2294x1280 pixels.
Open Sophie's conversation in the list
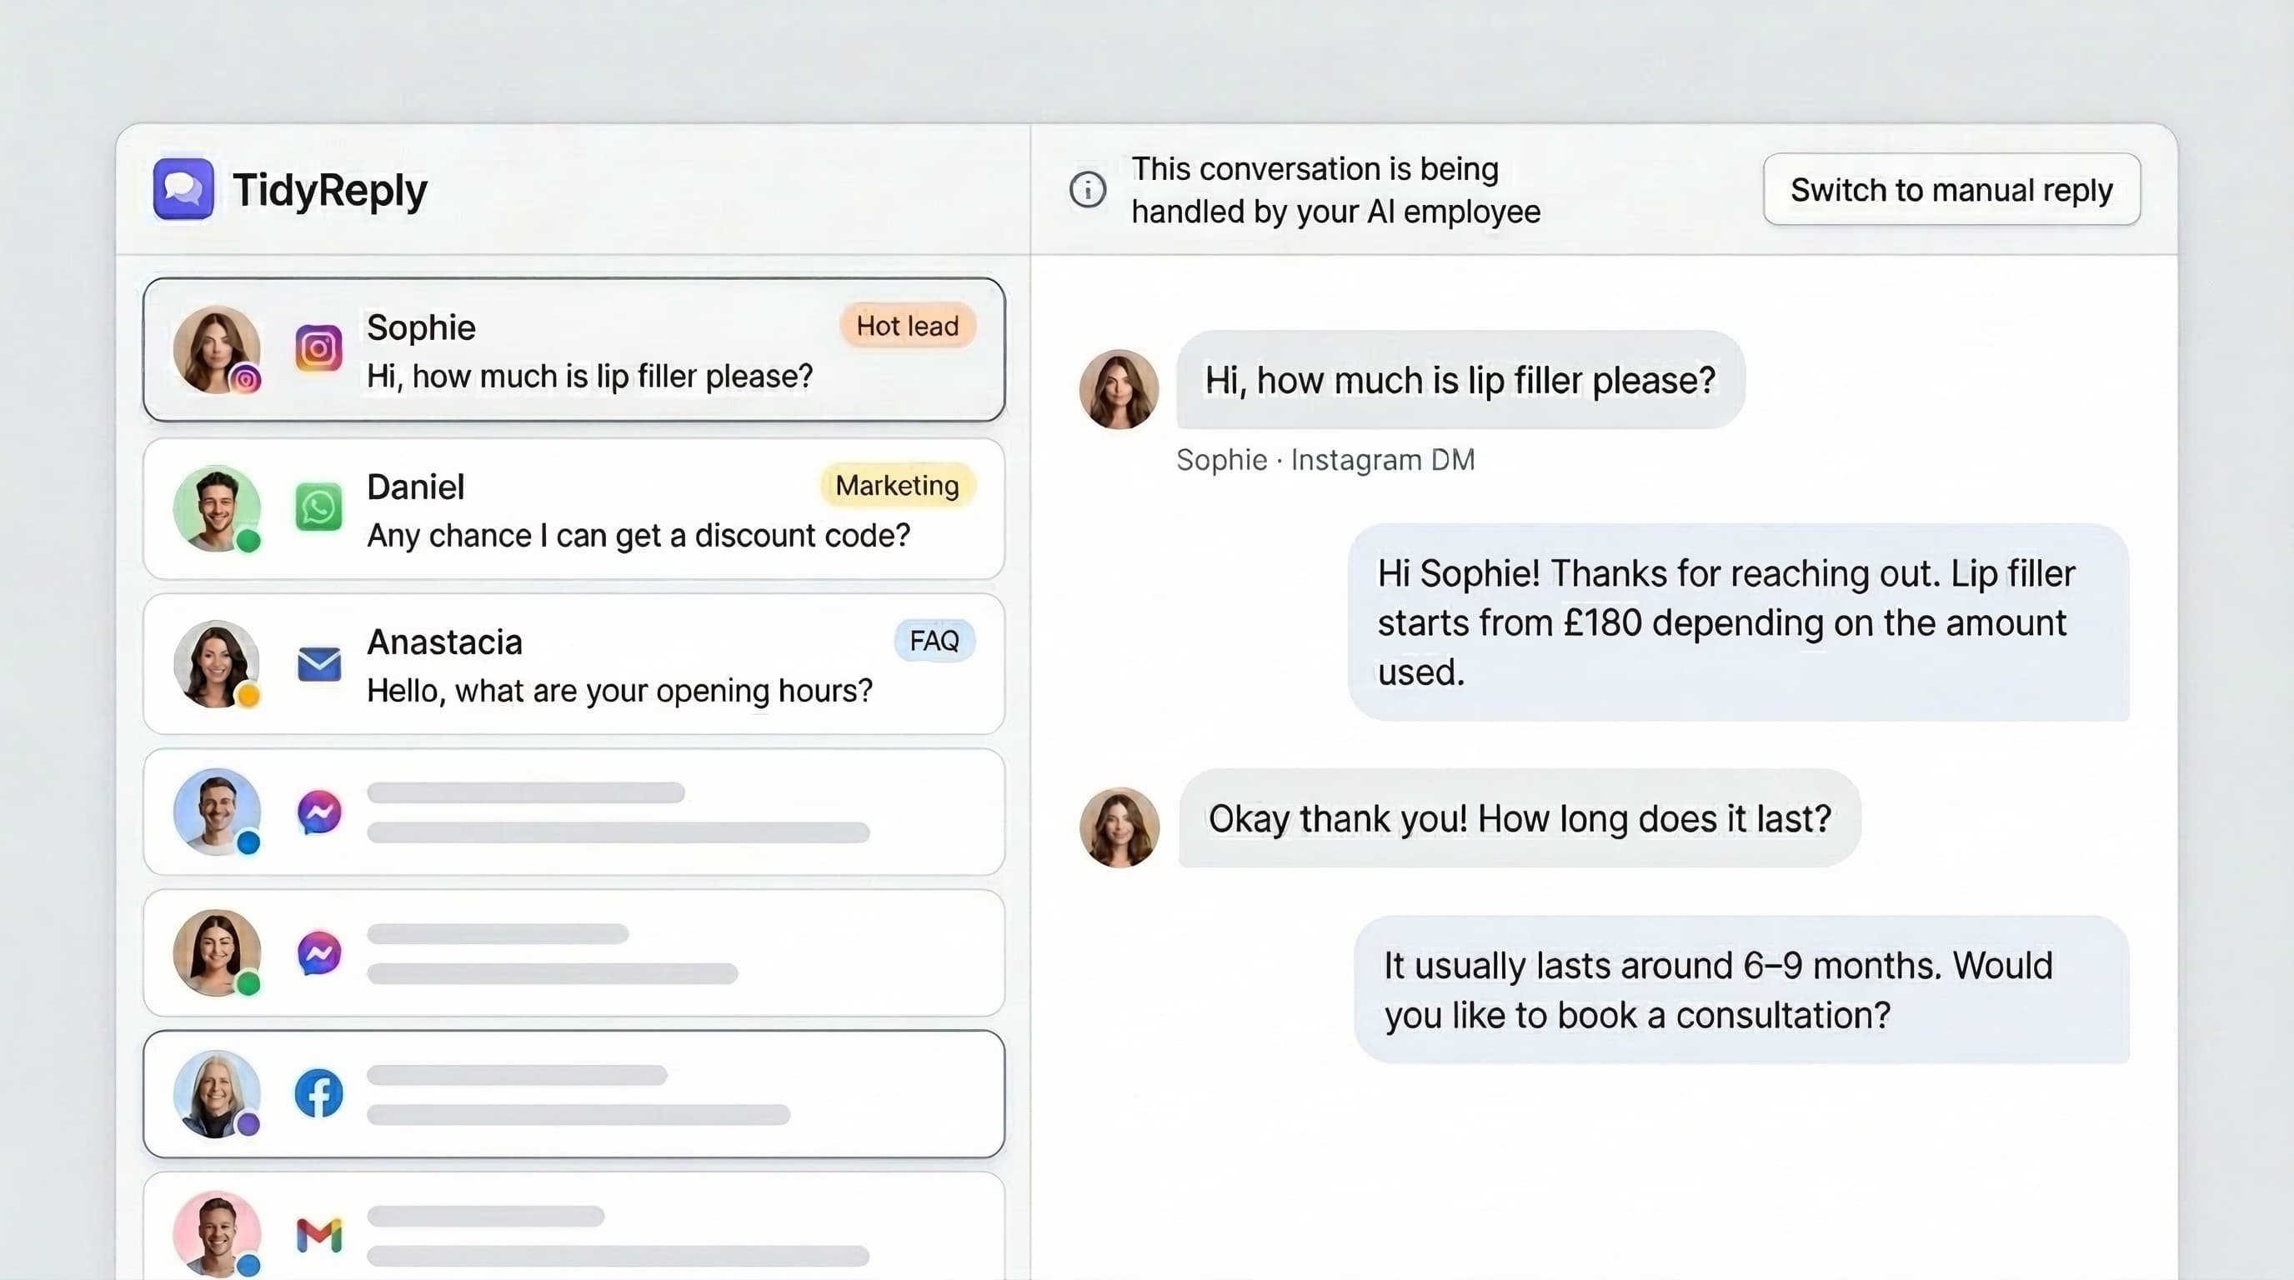click(x=588, y=376)
